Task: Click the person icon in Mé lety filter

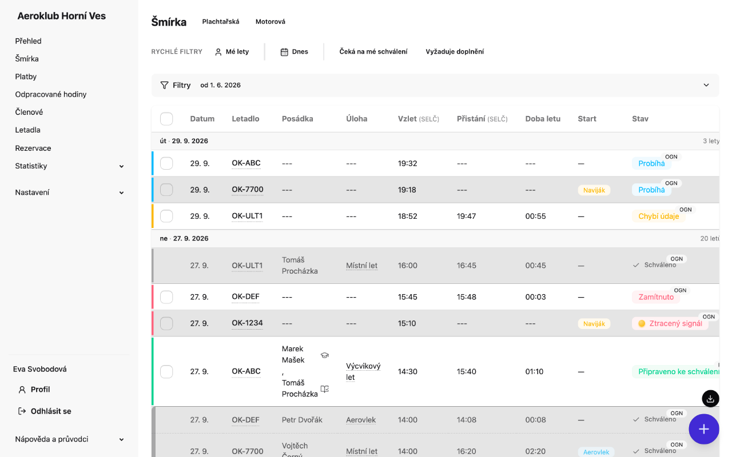Action: 218,52
